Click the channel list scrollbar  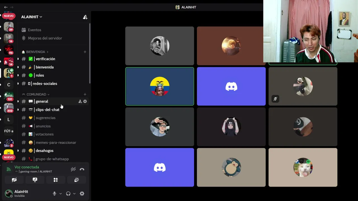click(90, 53)
